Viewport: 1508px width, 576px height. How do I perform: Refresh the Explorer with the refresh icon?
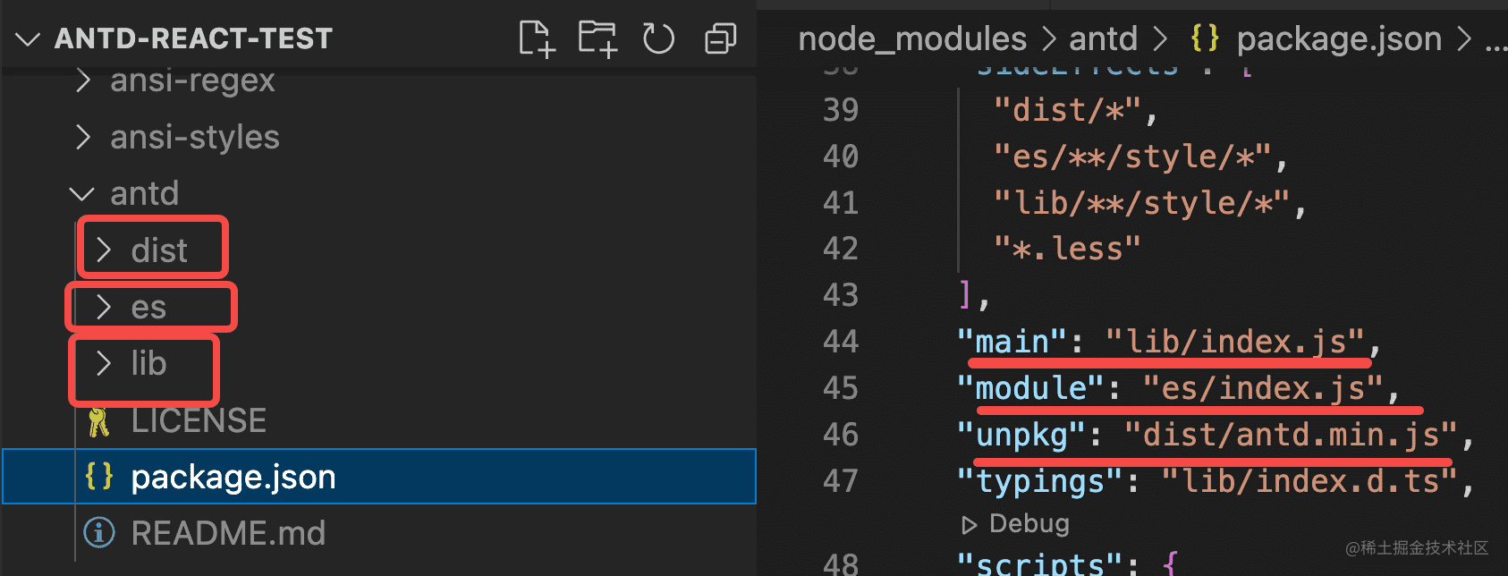pyautogui.click(x=658, y=38)
